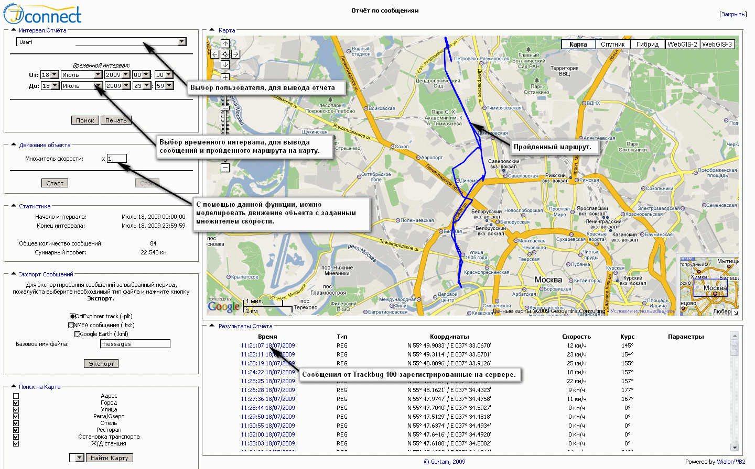Uncheck the Город search checkbox
755x469 pixels.
[16, 403]
